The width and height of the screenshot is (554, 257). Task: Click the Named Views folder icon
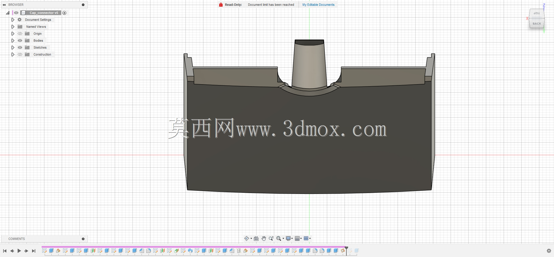(x=20, y=27)
